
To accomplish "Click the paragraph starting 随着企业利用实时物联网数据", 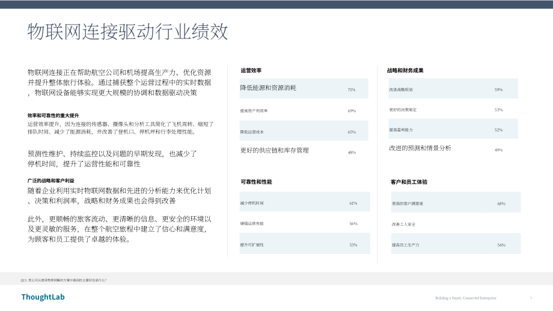I will click(120, 196).
